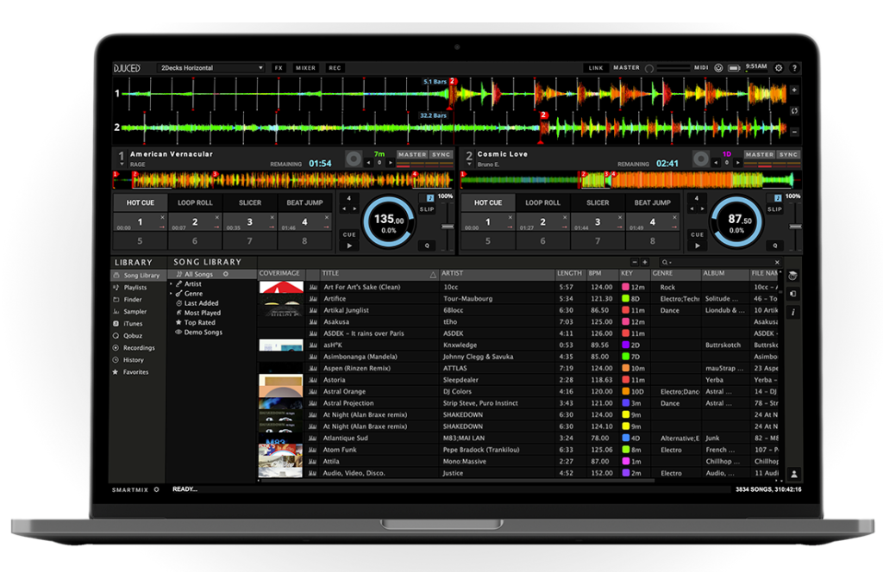Toggle SLIP mode on deck 1
The height and width of the screenshot is (572, 883).
[427, 209]
